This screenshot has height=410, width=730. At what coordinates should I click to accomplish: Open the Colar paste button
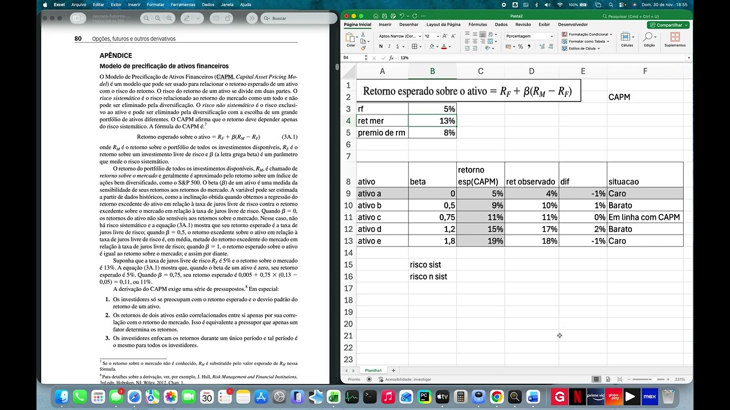click(x=351, y=40)
